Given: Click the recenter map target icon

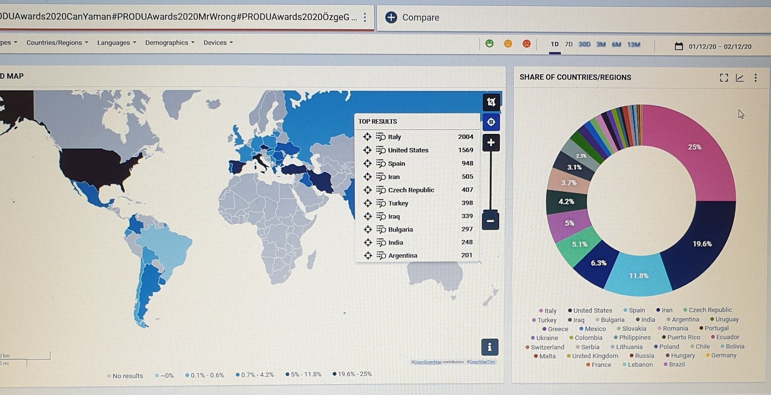Looking at the screenshot, I should click(491, 122).
